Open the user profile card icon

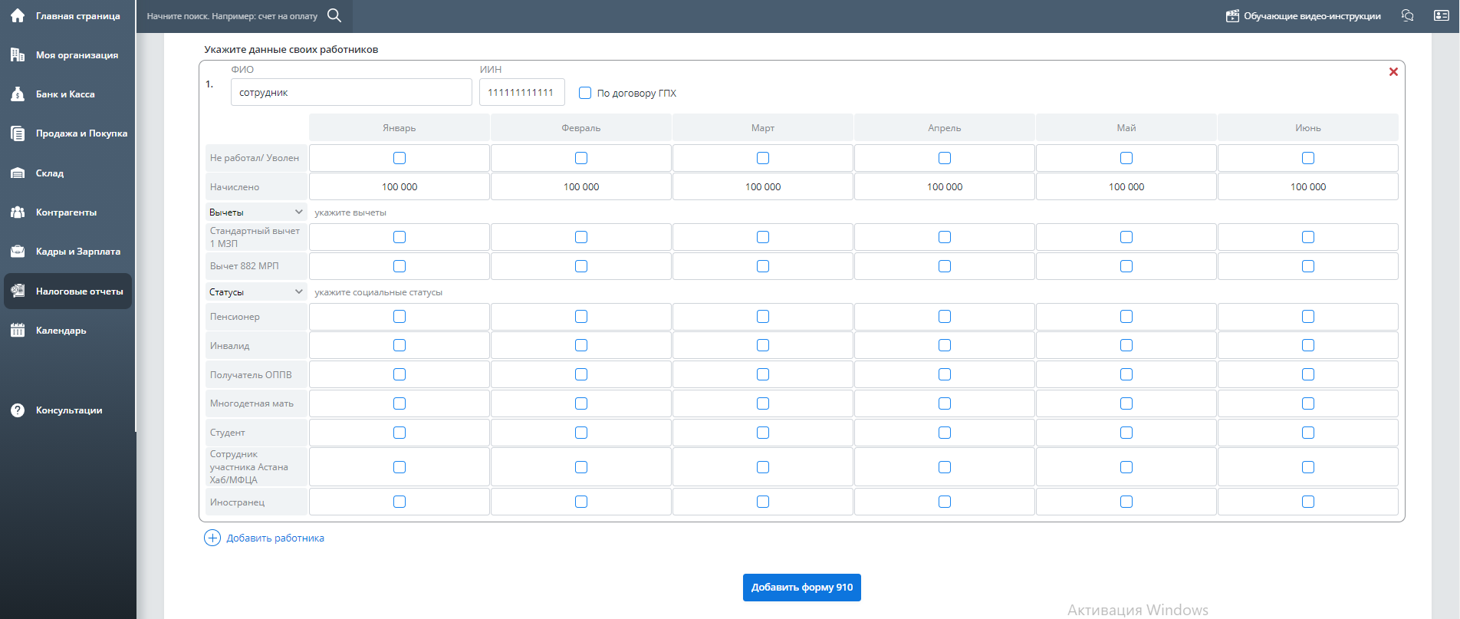coord(1441,15)
